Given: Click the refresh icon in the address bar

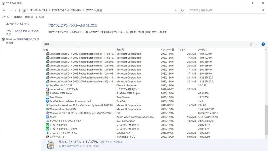Looking at the screenshot, I should 182,10.
